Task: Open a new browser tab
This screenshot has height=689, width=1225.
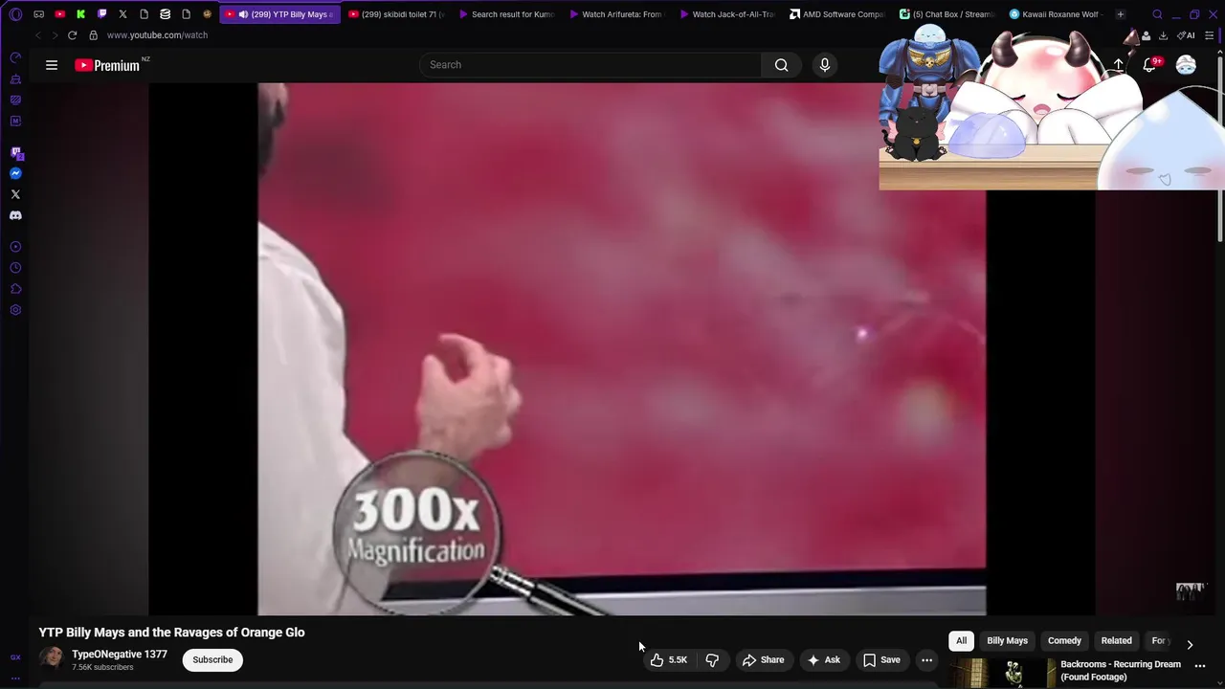Action: (x=1121, y=14)
